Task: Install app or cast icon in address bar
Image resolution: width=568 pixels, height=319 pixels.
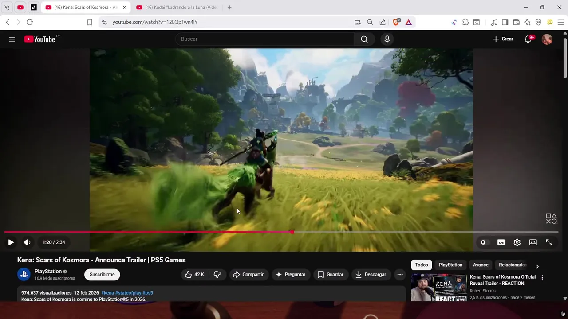Action: click(x=358, y=22)
